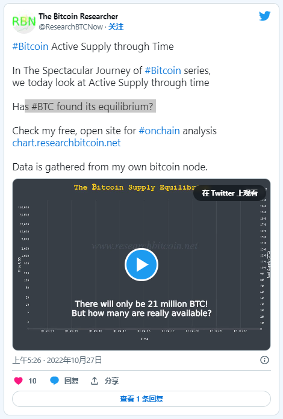Image resolution: width=283 pixels, height=419 pixels.
Task: Click the first #Bitcoin hashtag
Action: [31, 46]
